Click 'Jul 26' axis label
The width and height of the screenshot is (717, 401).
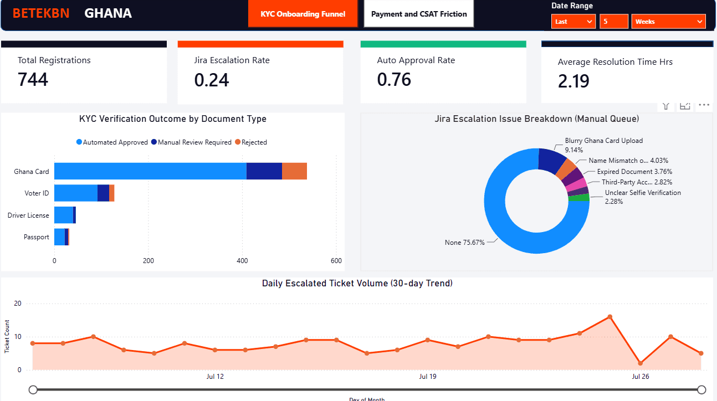641,377
